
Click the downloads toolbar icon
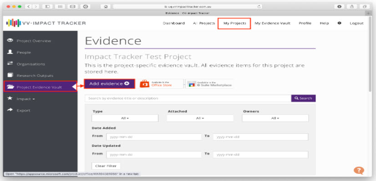coord(339,7)
